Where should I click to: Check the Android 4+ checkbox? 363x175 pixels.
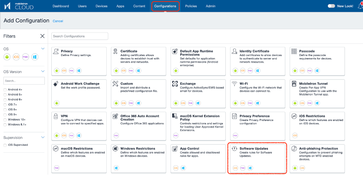pyautogui.click(x=5, y=90)
